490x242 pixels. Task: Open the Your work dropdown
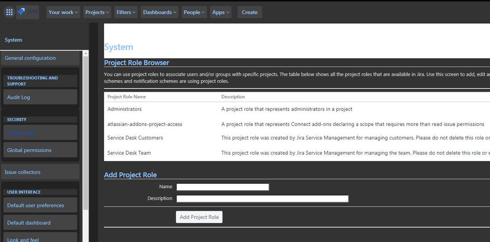(63, 12)
